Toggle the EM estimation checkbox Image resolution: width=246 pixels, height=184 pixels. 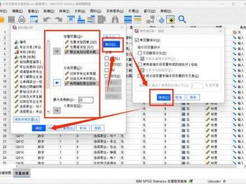pyautogui.click(x=107, y=70)
